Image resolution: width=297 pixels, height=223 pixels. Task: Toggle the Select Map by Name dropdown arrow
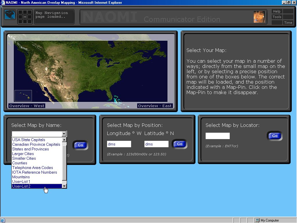(x=64, y=134)
